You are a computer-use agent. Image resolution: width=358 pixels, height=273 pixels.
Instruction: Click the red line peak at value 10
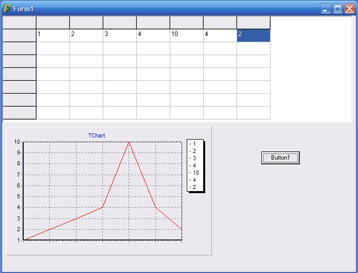point(129,142)
